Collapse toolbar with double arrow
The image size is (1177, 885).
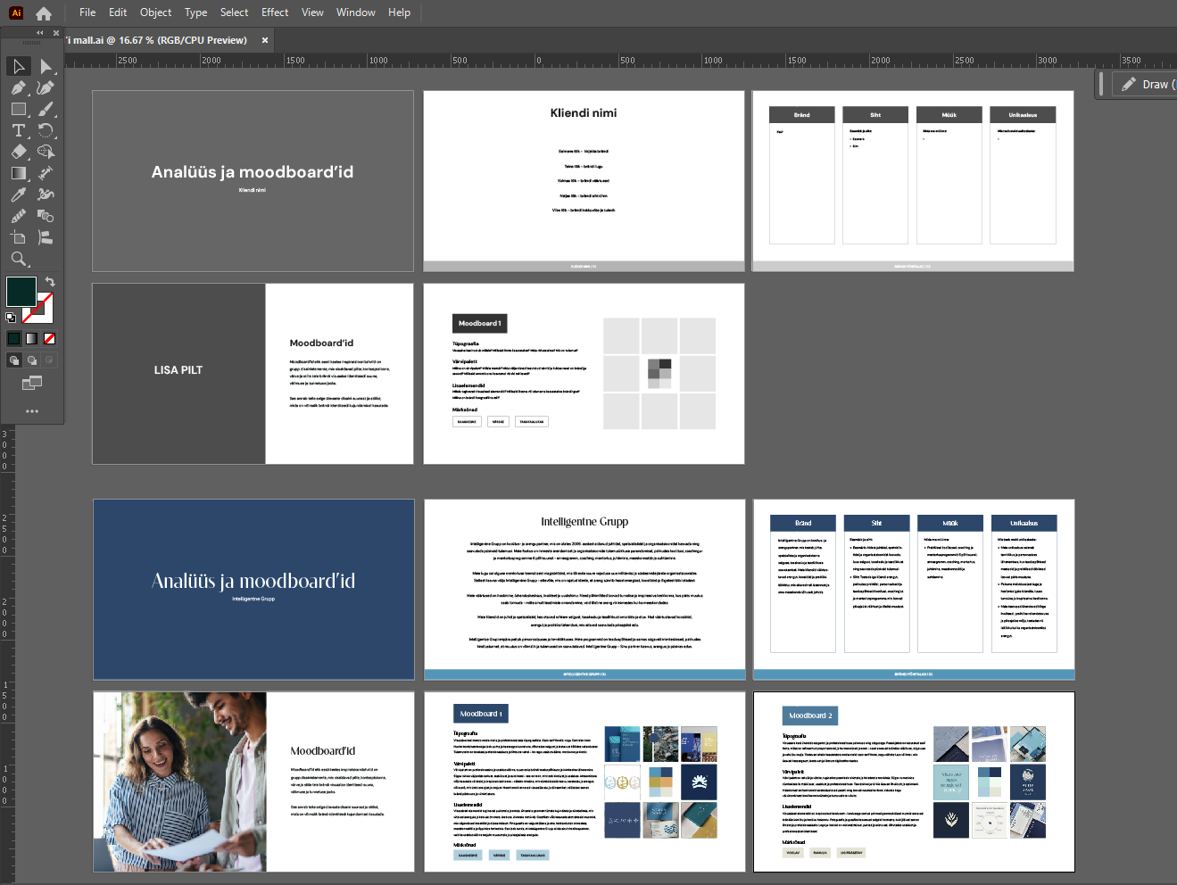39,33
